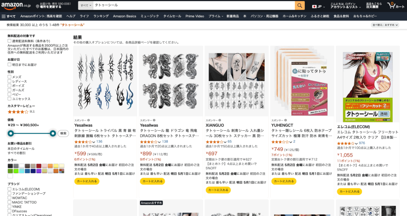Open 返品もこちら 注文履歴 link
Screen dimensions: 407x216
point(374,6)
